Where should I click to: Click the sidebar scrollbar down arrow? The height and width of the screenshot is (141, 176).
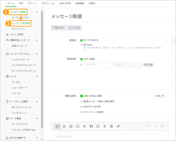[x=42, y=140]
